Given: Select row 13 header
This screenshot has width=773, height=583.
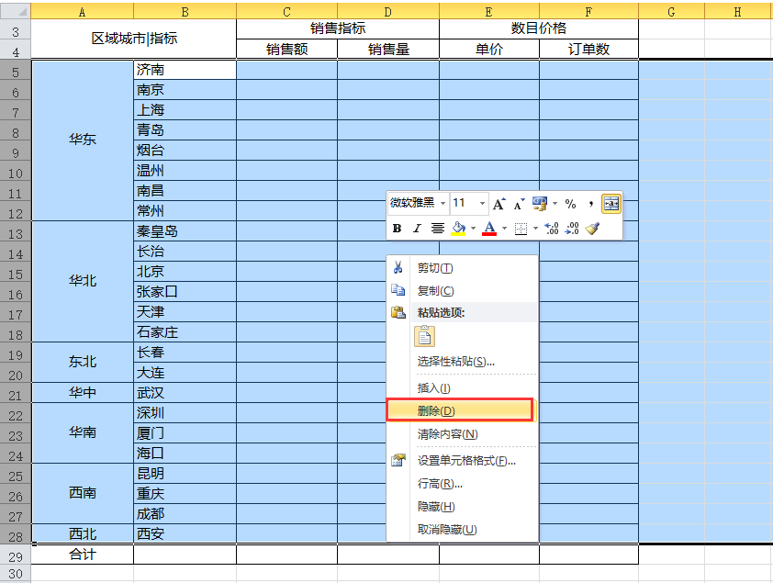Looking at the screenshot, I should click(x=16, y=231).
